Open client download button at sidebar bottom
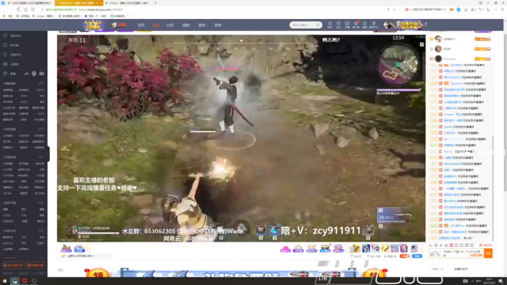 pos(13,265)
